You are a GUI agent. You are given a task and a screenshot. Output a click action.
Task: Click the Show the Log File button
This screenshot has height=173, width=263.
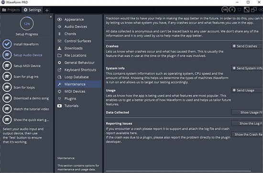pos(247,123)
